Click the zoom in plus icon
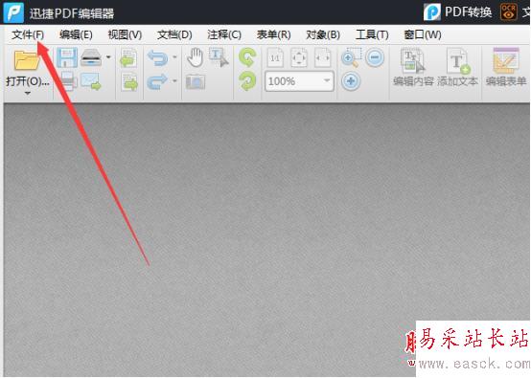This screenshot has width=531, height=378. (351, 81)
